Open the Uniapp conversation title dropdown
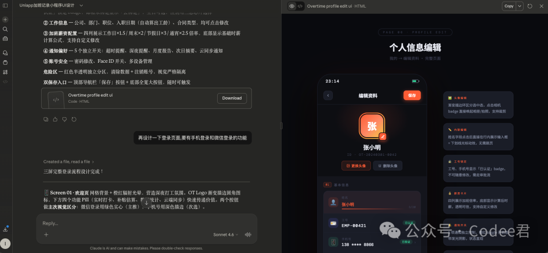The height and width of the screenshot is (253, 548). click(x=81, y=5)
